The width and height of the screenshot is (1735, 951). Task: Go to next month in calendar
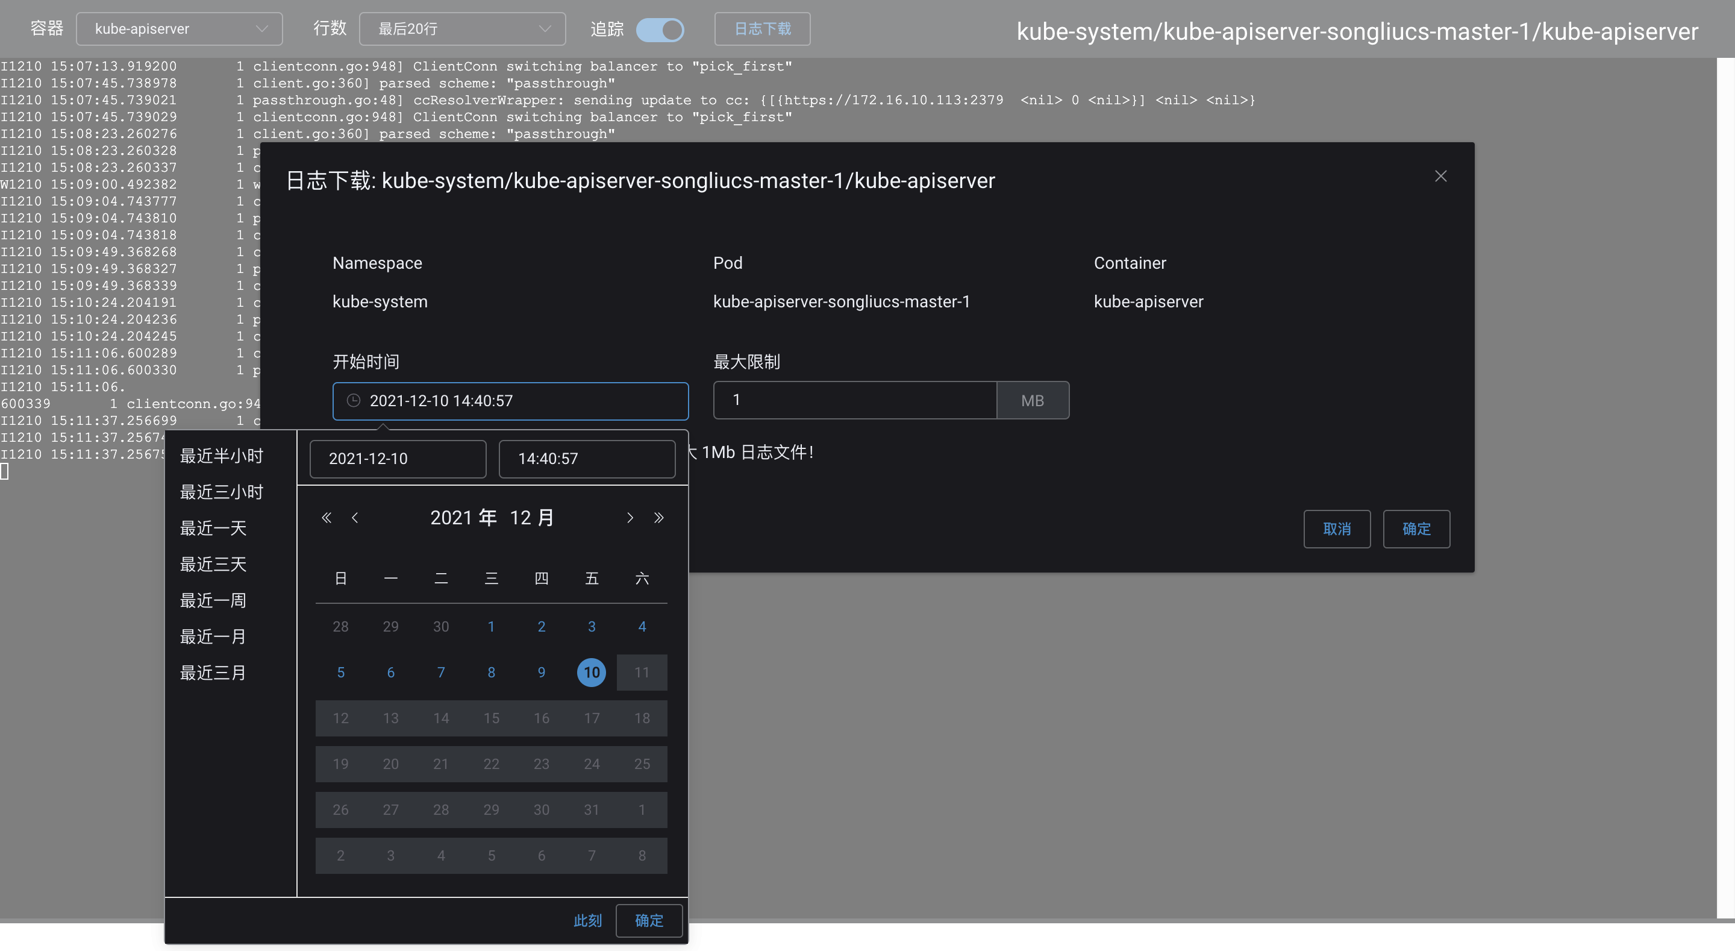[x=630, y=518]
